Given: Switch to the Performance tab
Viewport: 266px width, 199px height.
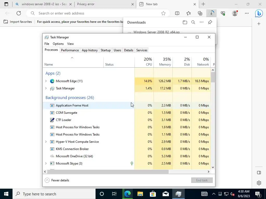Looking at the screenshot, I should tap(70, 50).
